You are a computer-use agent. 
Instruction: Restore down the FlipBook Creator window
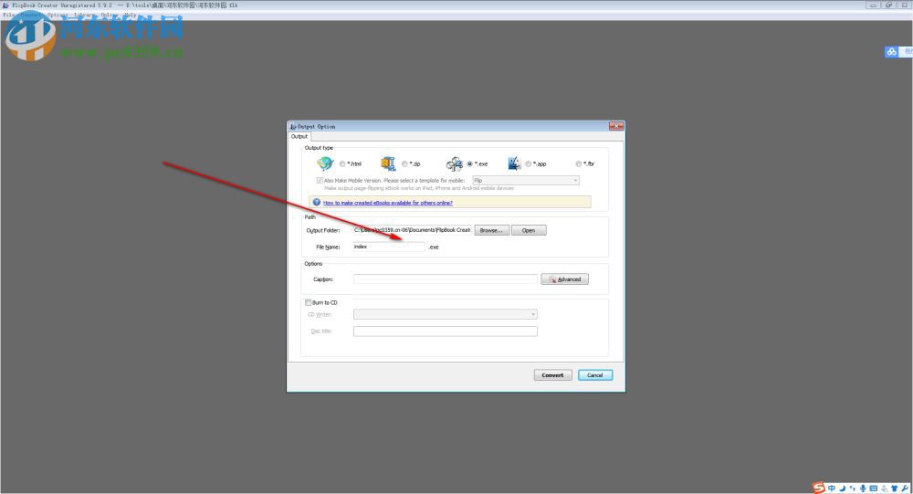point(888,5)
